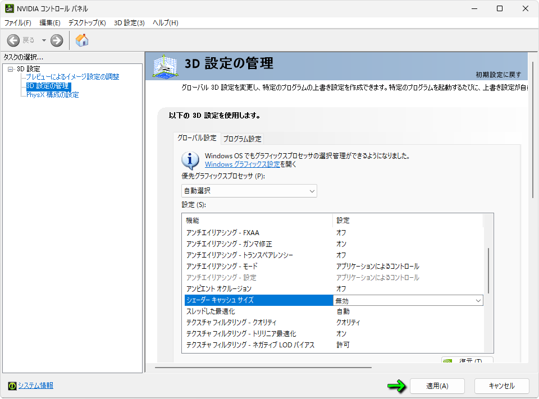Click 初期設定に戻す link
Viewport: 539px width, 399px height.
click(x=499, y=75)
